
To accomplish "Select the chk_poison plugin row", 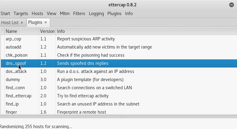I will 119,55.
